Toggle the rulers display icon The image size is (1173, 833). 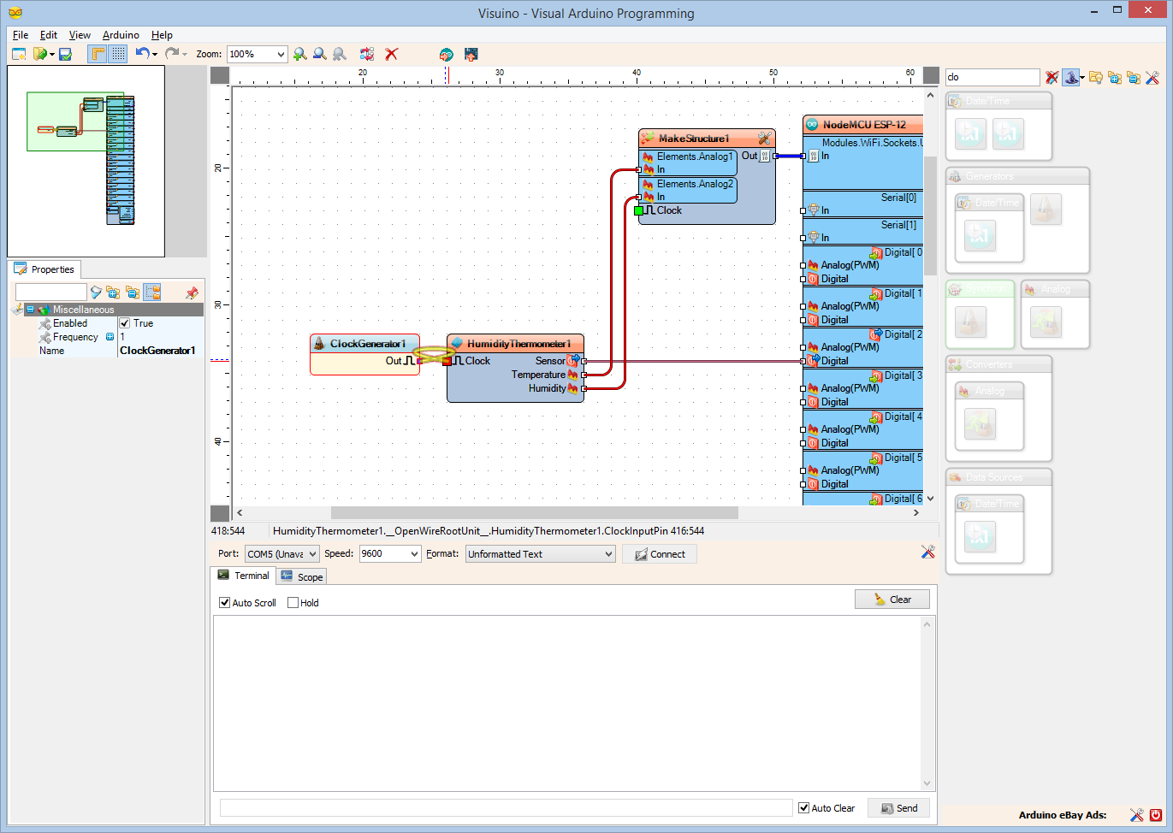click(98, 54)
